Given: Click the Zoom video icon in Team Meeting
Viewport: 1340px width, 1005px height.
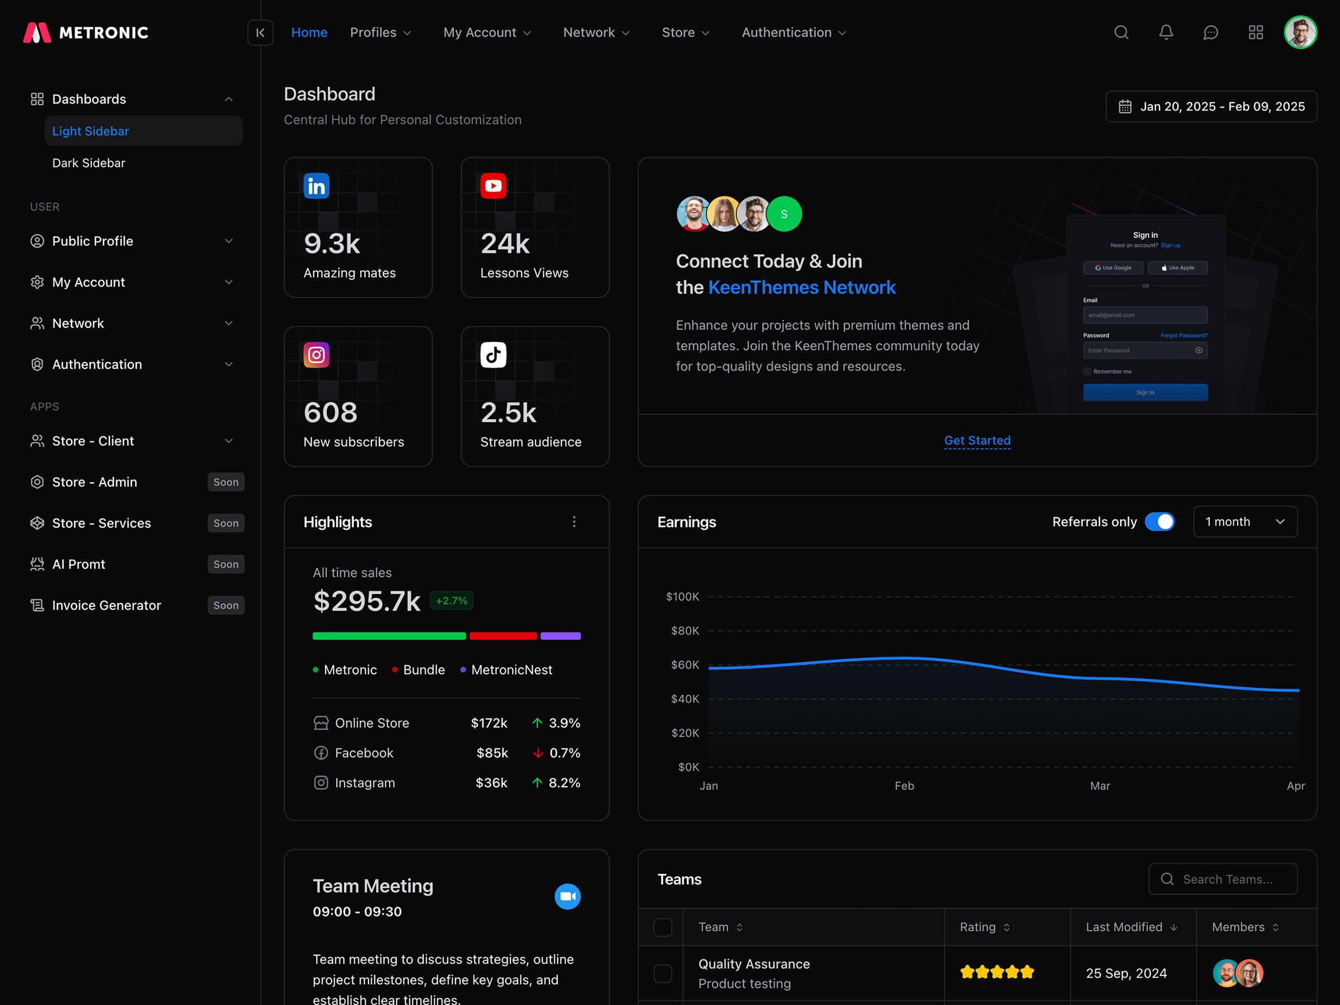Looking at the screenshot, I should pyautogui.click(x=568, y=897).
